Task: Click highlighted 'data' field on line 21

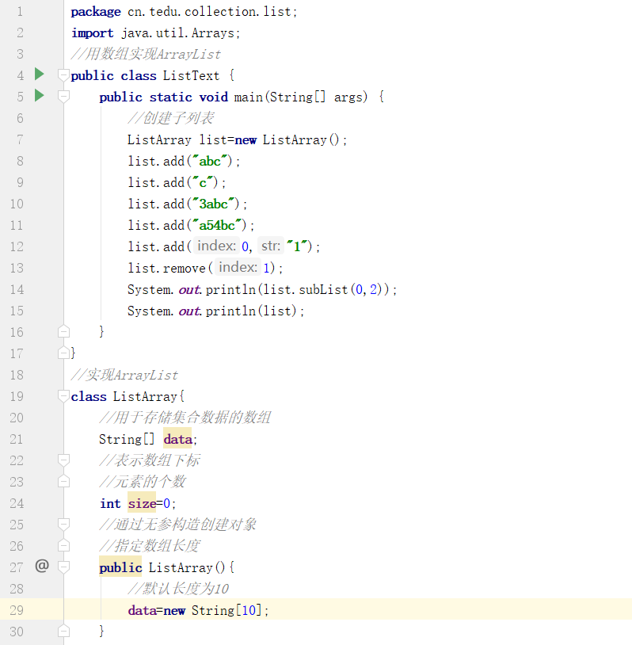Action: pos(177,439)
